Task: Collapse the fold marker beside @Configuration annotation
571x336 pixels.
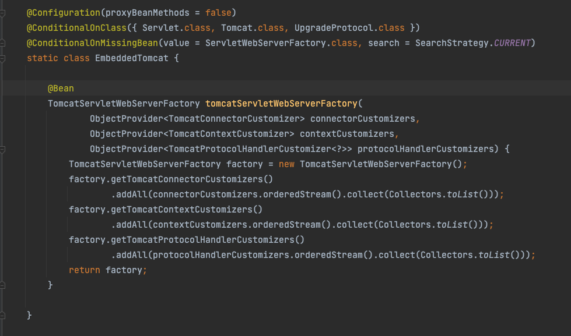Action: point(2,13)
